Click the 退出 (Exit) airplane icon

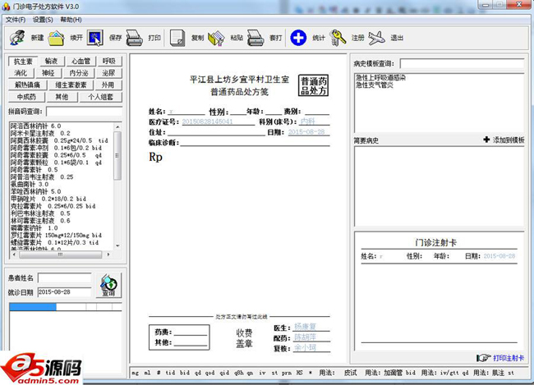click(377, 37)
